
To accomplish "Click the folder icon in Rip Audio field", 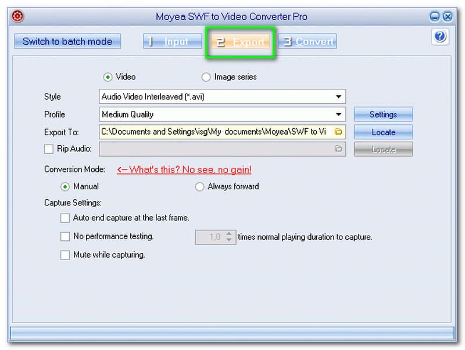I will point(338,149).
